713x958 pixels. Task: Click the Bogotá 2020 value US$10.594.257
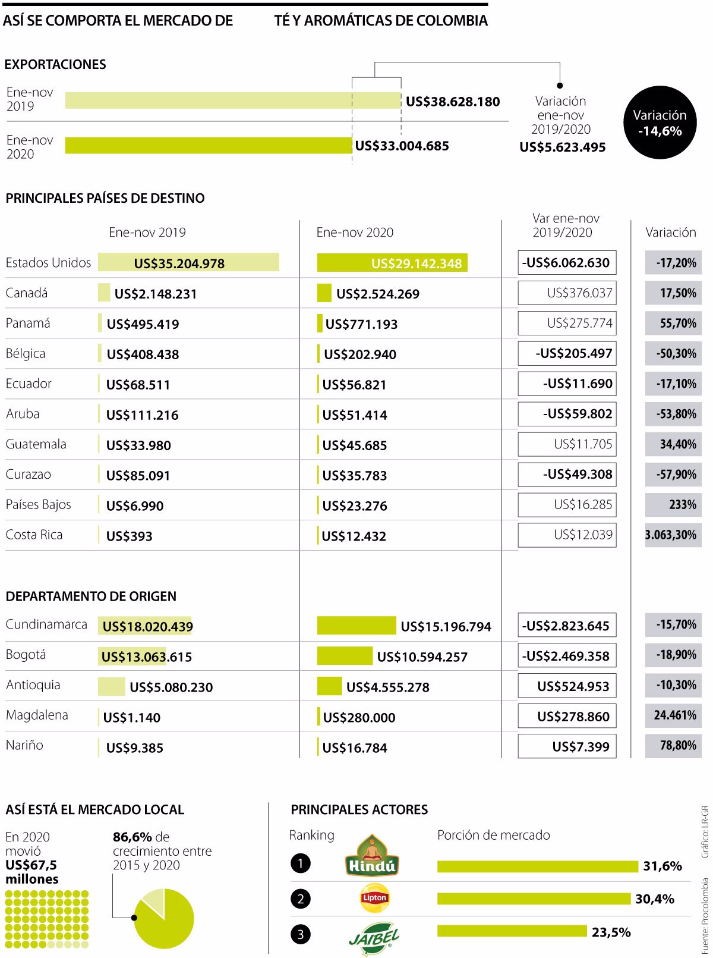(x=422, y=657)
